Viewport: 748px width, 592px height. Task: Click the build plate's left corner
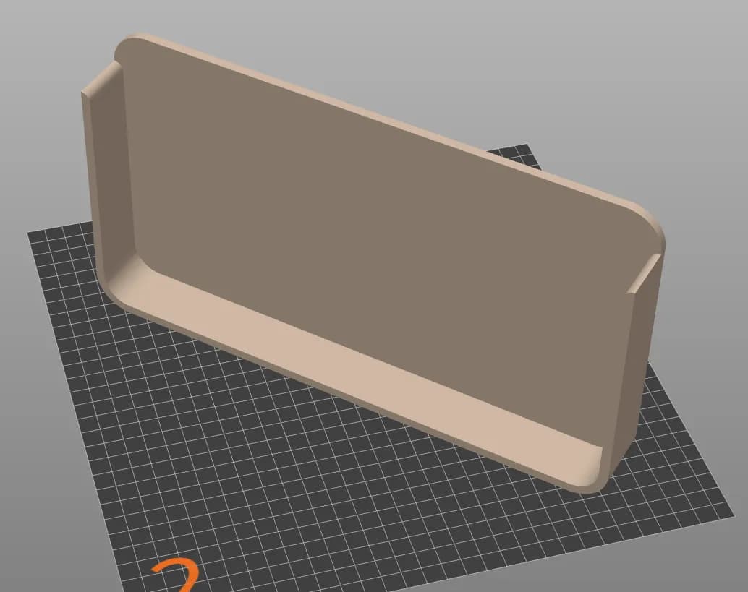pos(33,234)
